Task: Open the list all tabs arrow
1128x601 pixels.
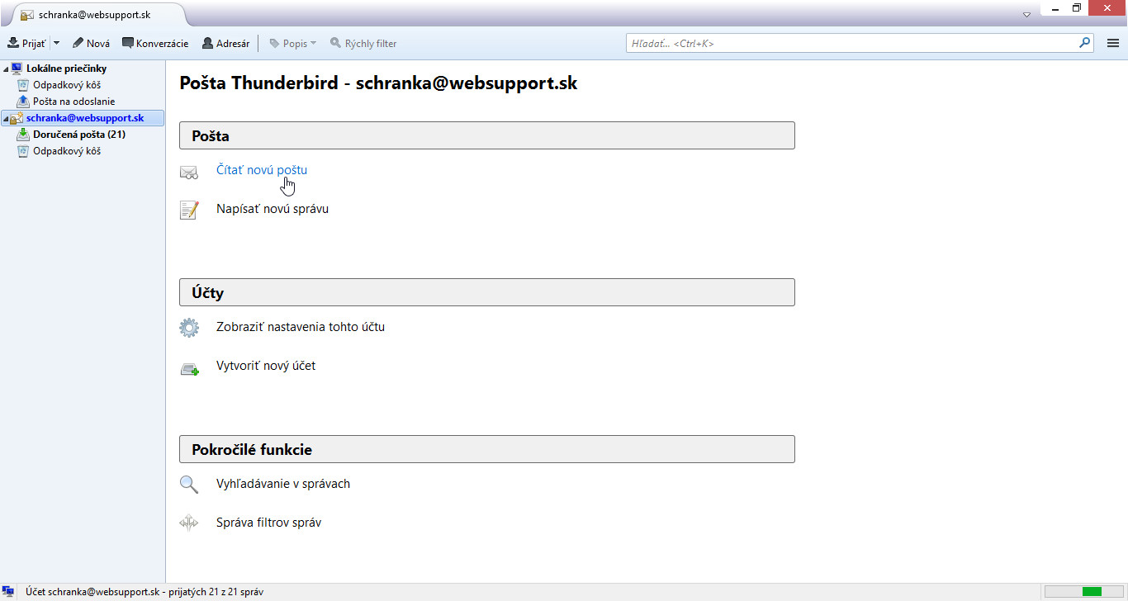Action: tap(1026, 15)
